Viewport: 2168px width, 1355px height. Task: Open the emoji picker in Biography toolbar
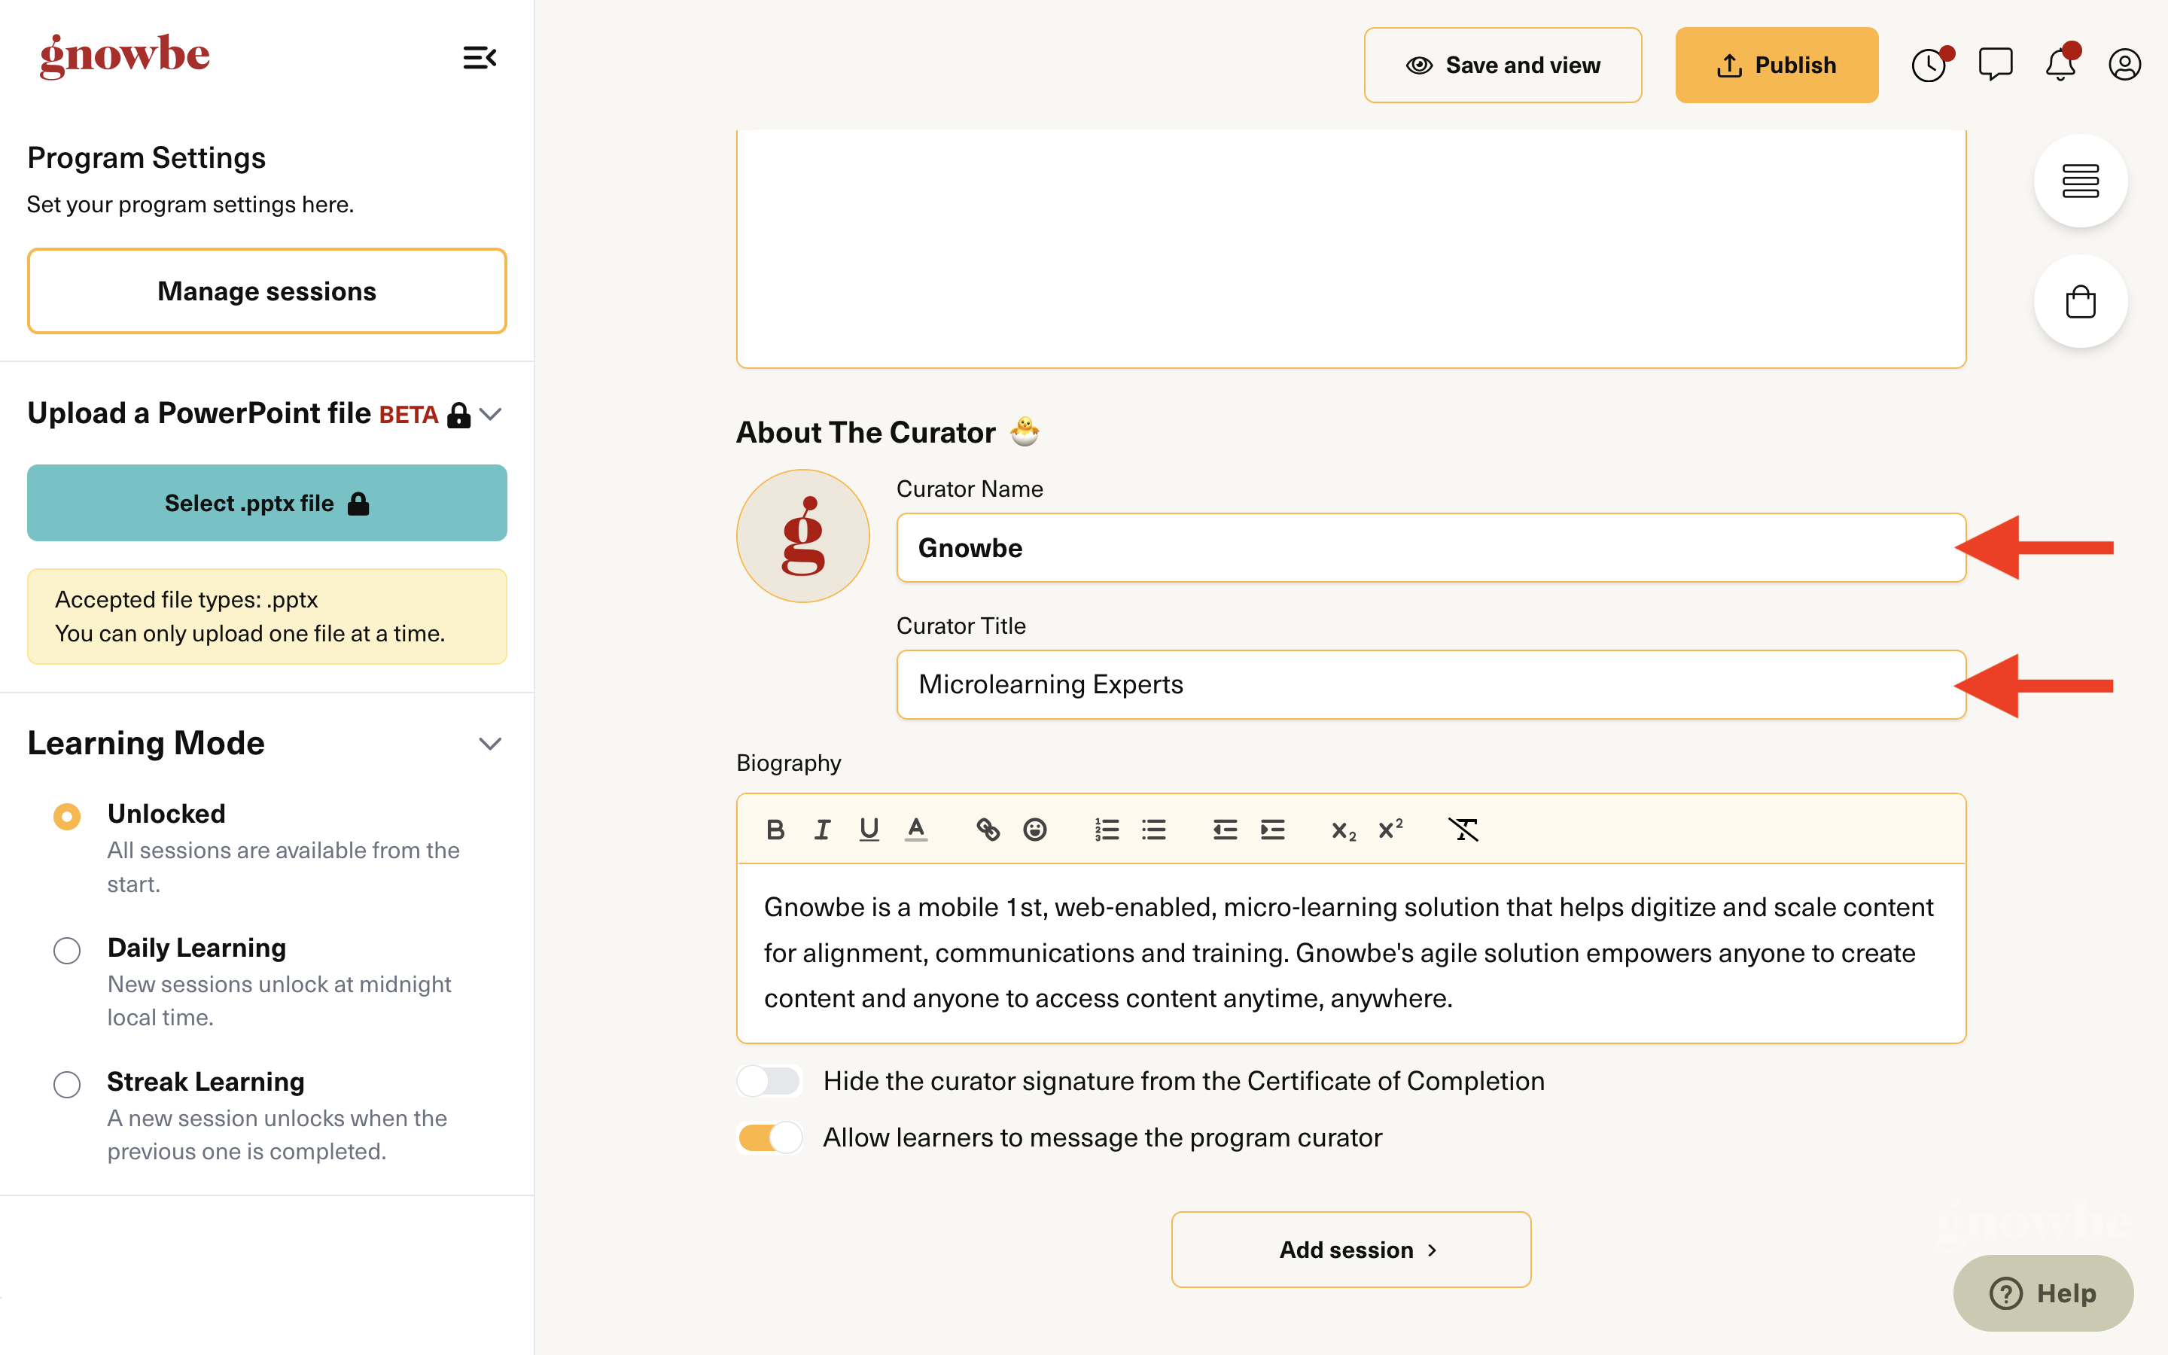[1035, 830]
